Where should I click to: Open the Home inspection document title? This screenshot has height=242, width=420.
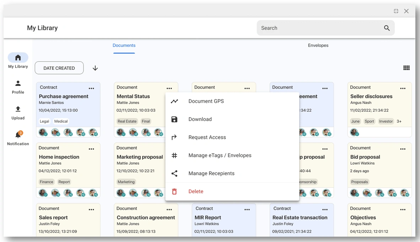(59, 157)
